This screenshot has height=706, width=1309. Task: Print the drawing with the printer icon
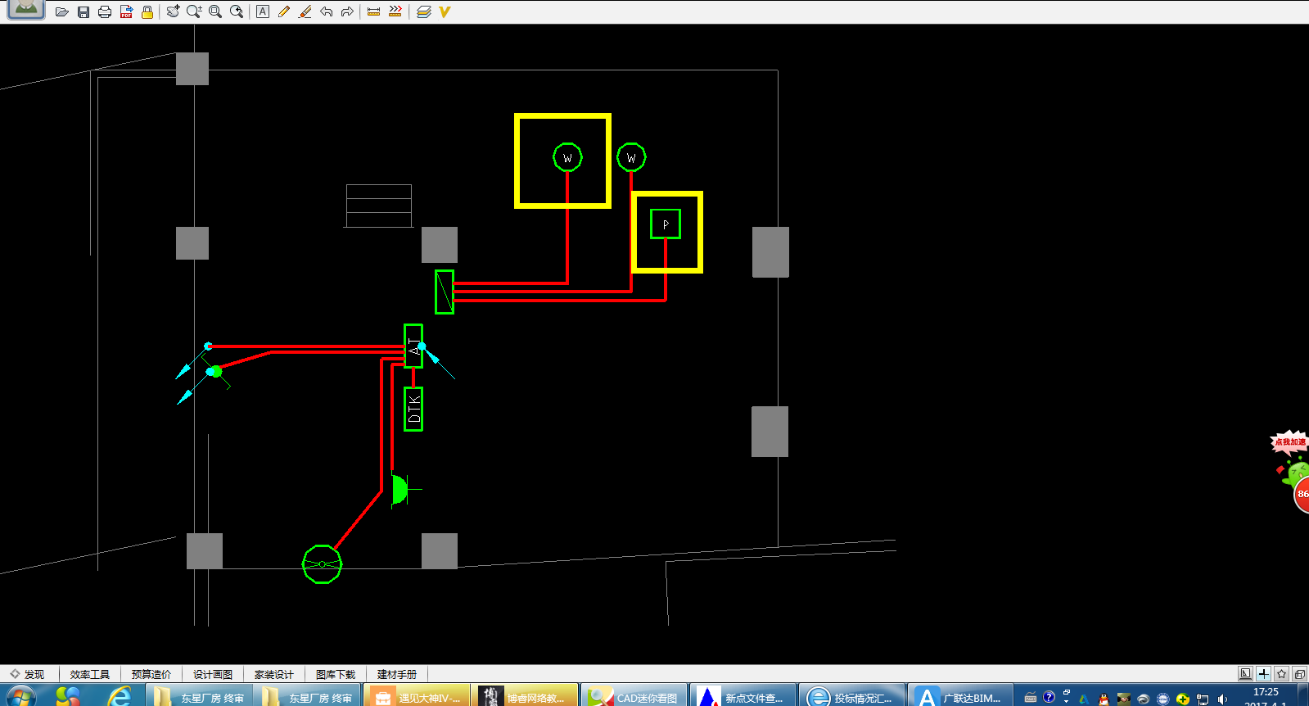(x=105, y=11)
